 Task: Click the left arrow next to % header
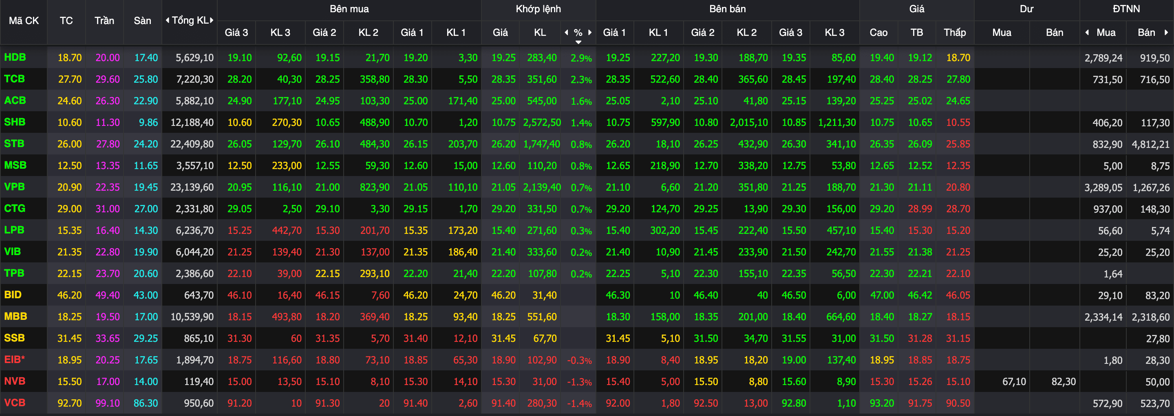click(x=567, y=32)
